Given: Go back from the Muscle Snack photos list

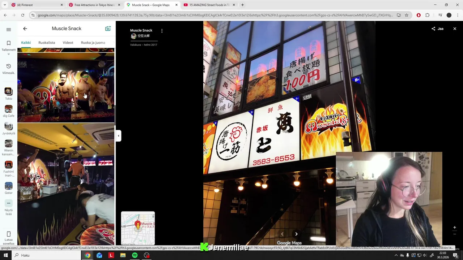Looking at the screenshot, I should click(x=25, y=29).
